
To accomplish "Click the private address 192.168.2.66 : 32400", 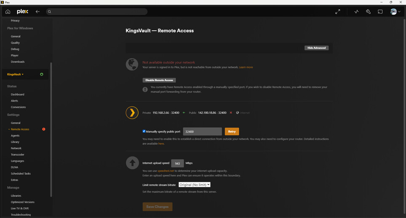I will (x=166, y=113).
